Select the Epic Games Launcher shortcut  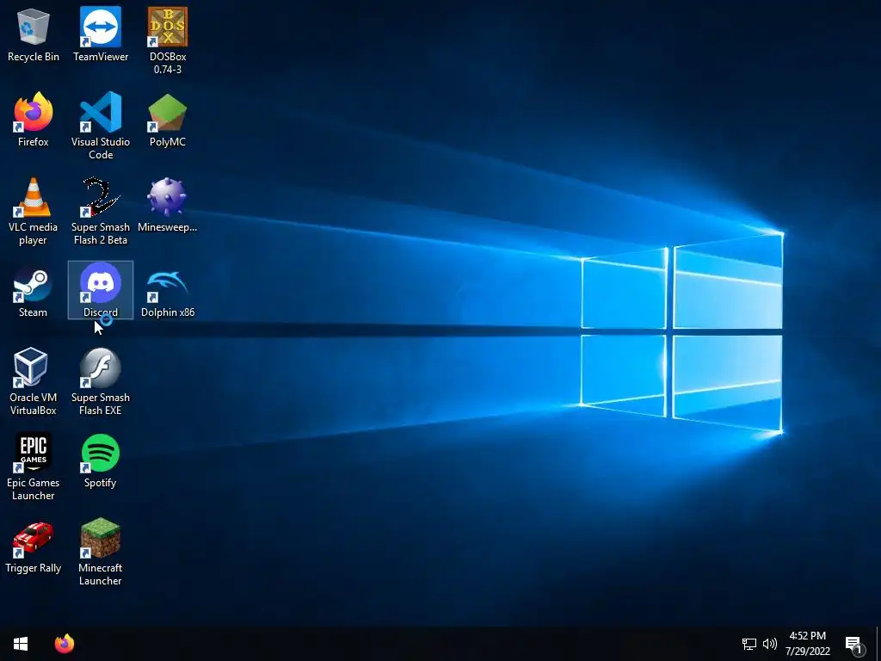click(34, 466)
